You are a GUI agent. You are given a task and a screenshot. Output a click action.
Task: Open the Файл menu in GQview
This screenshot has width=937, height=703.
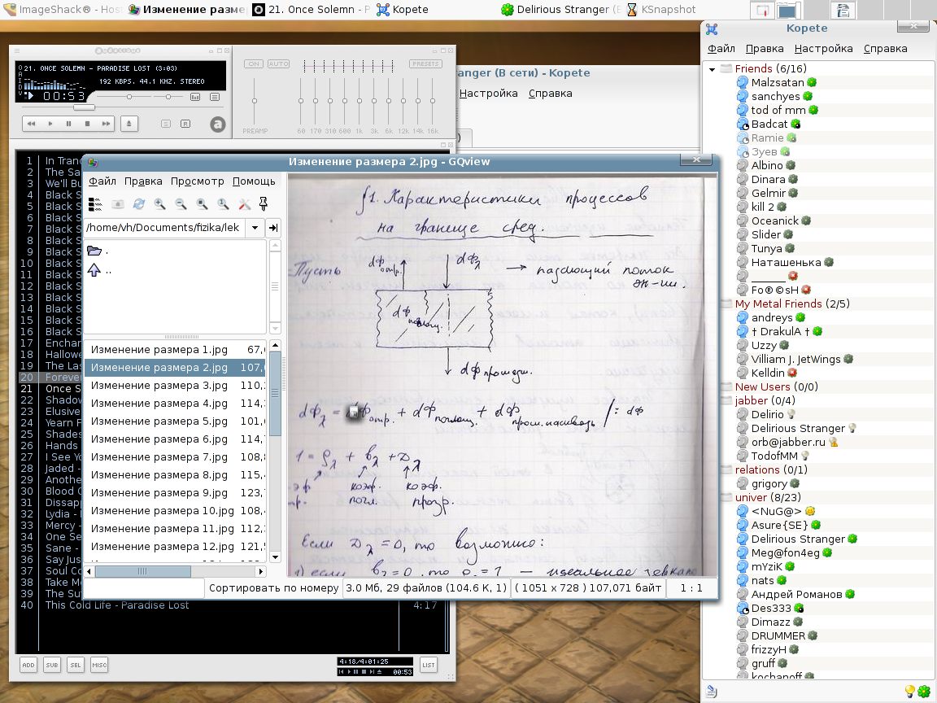point(102,181)
